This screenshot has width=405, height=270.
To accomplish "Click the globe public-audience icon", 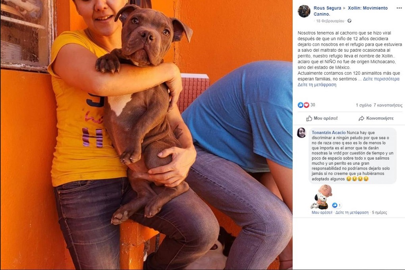I will 349,21.
